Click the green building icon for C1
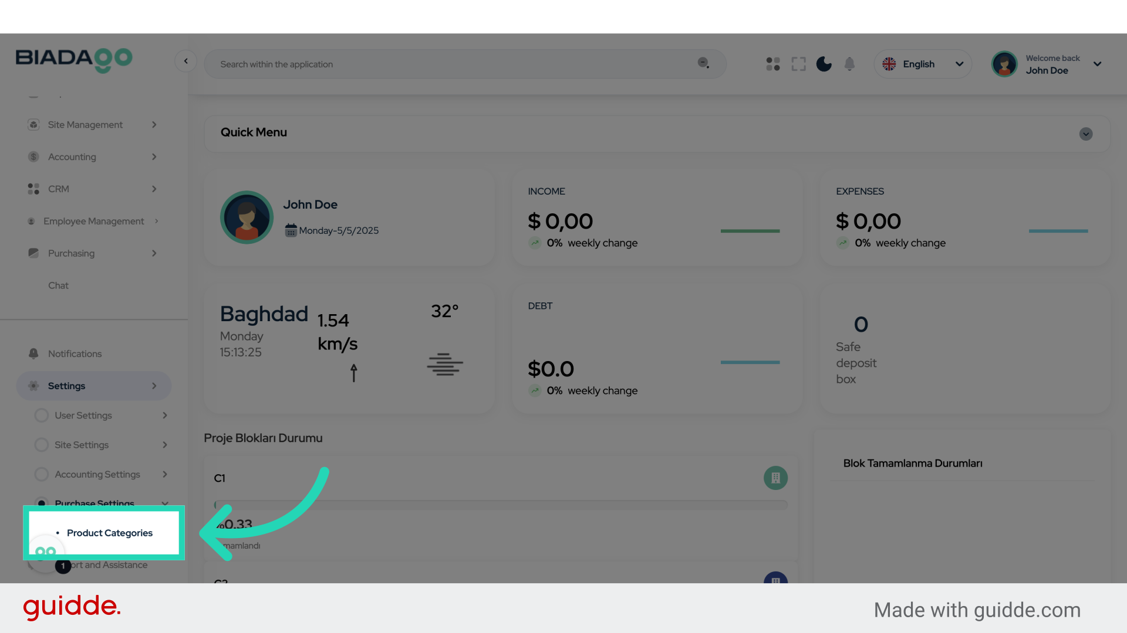1127x633 pixels. [775, 478]
